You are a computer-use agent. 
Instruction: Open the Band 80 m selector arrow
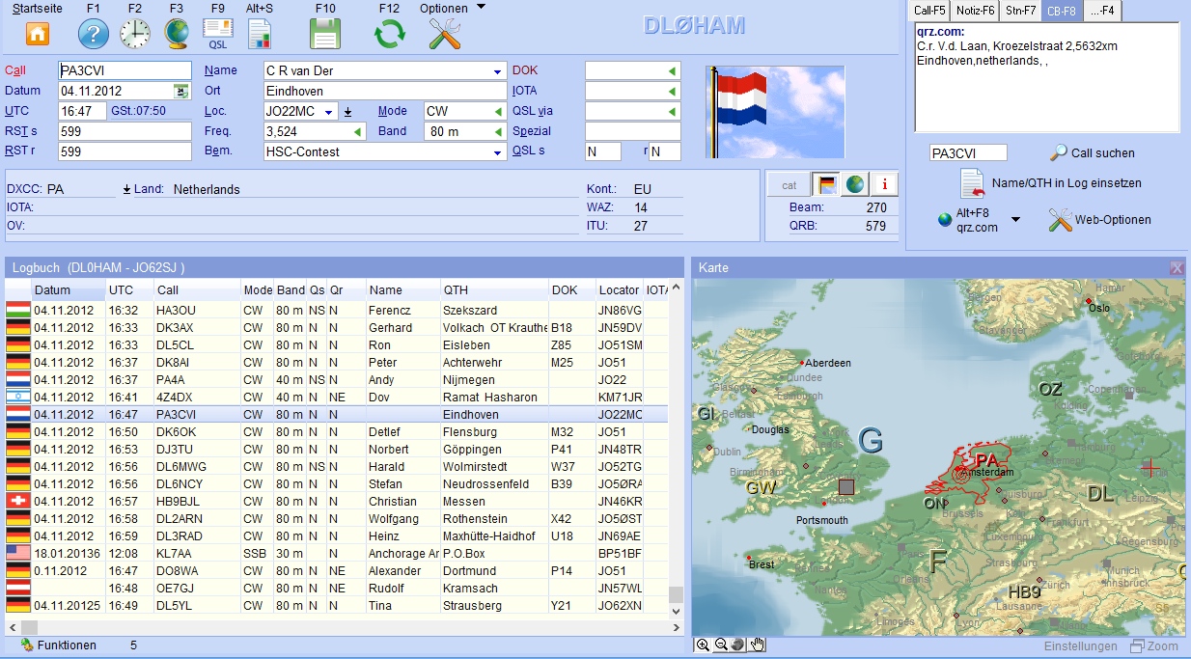[498, 131]
